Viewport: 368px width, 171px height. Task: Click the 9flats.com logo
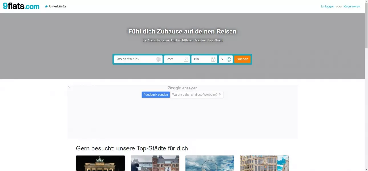(x=21, y=6)
